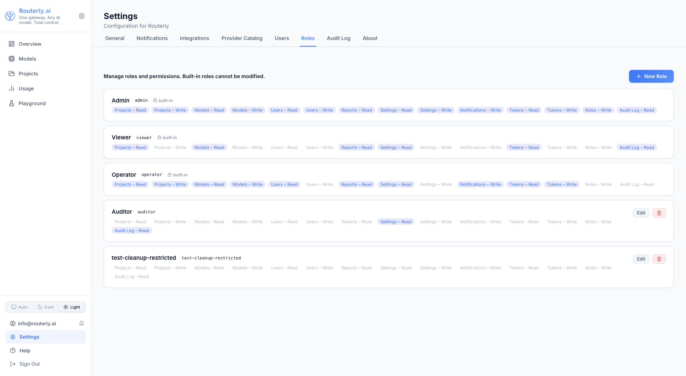Click the Admin built-in lock label
Screen dimensions: 686x376
point(163,101)
